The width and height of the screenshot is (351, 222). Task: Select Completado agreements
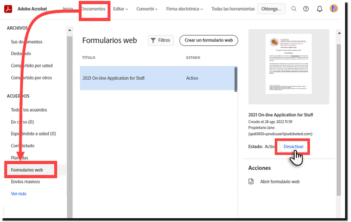click(x=22, y=146)
